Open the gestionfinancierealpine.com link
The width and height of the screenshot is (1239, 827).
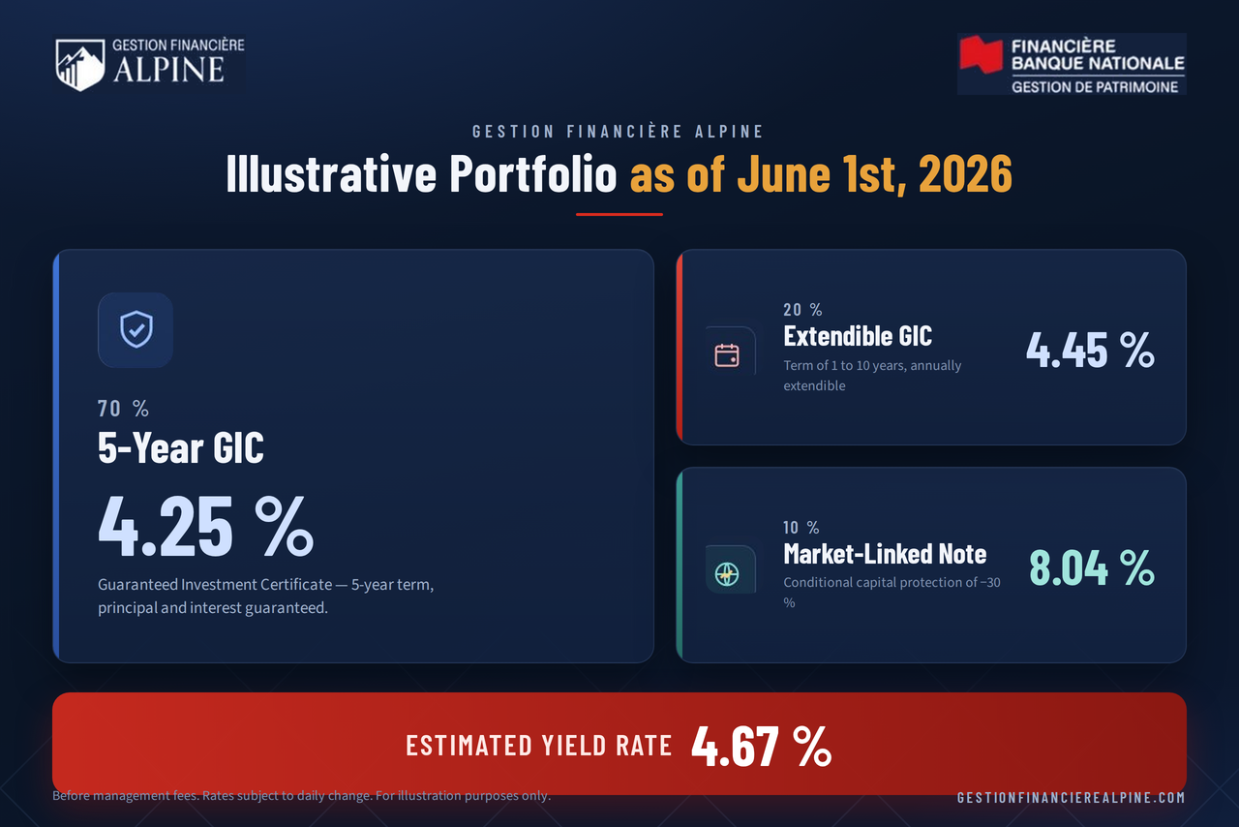click(x=1071, y=797)
